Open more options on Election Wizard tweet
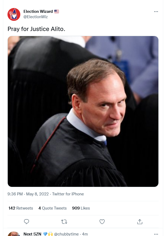 (156, 12)
